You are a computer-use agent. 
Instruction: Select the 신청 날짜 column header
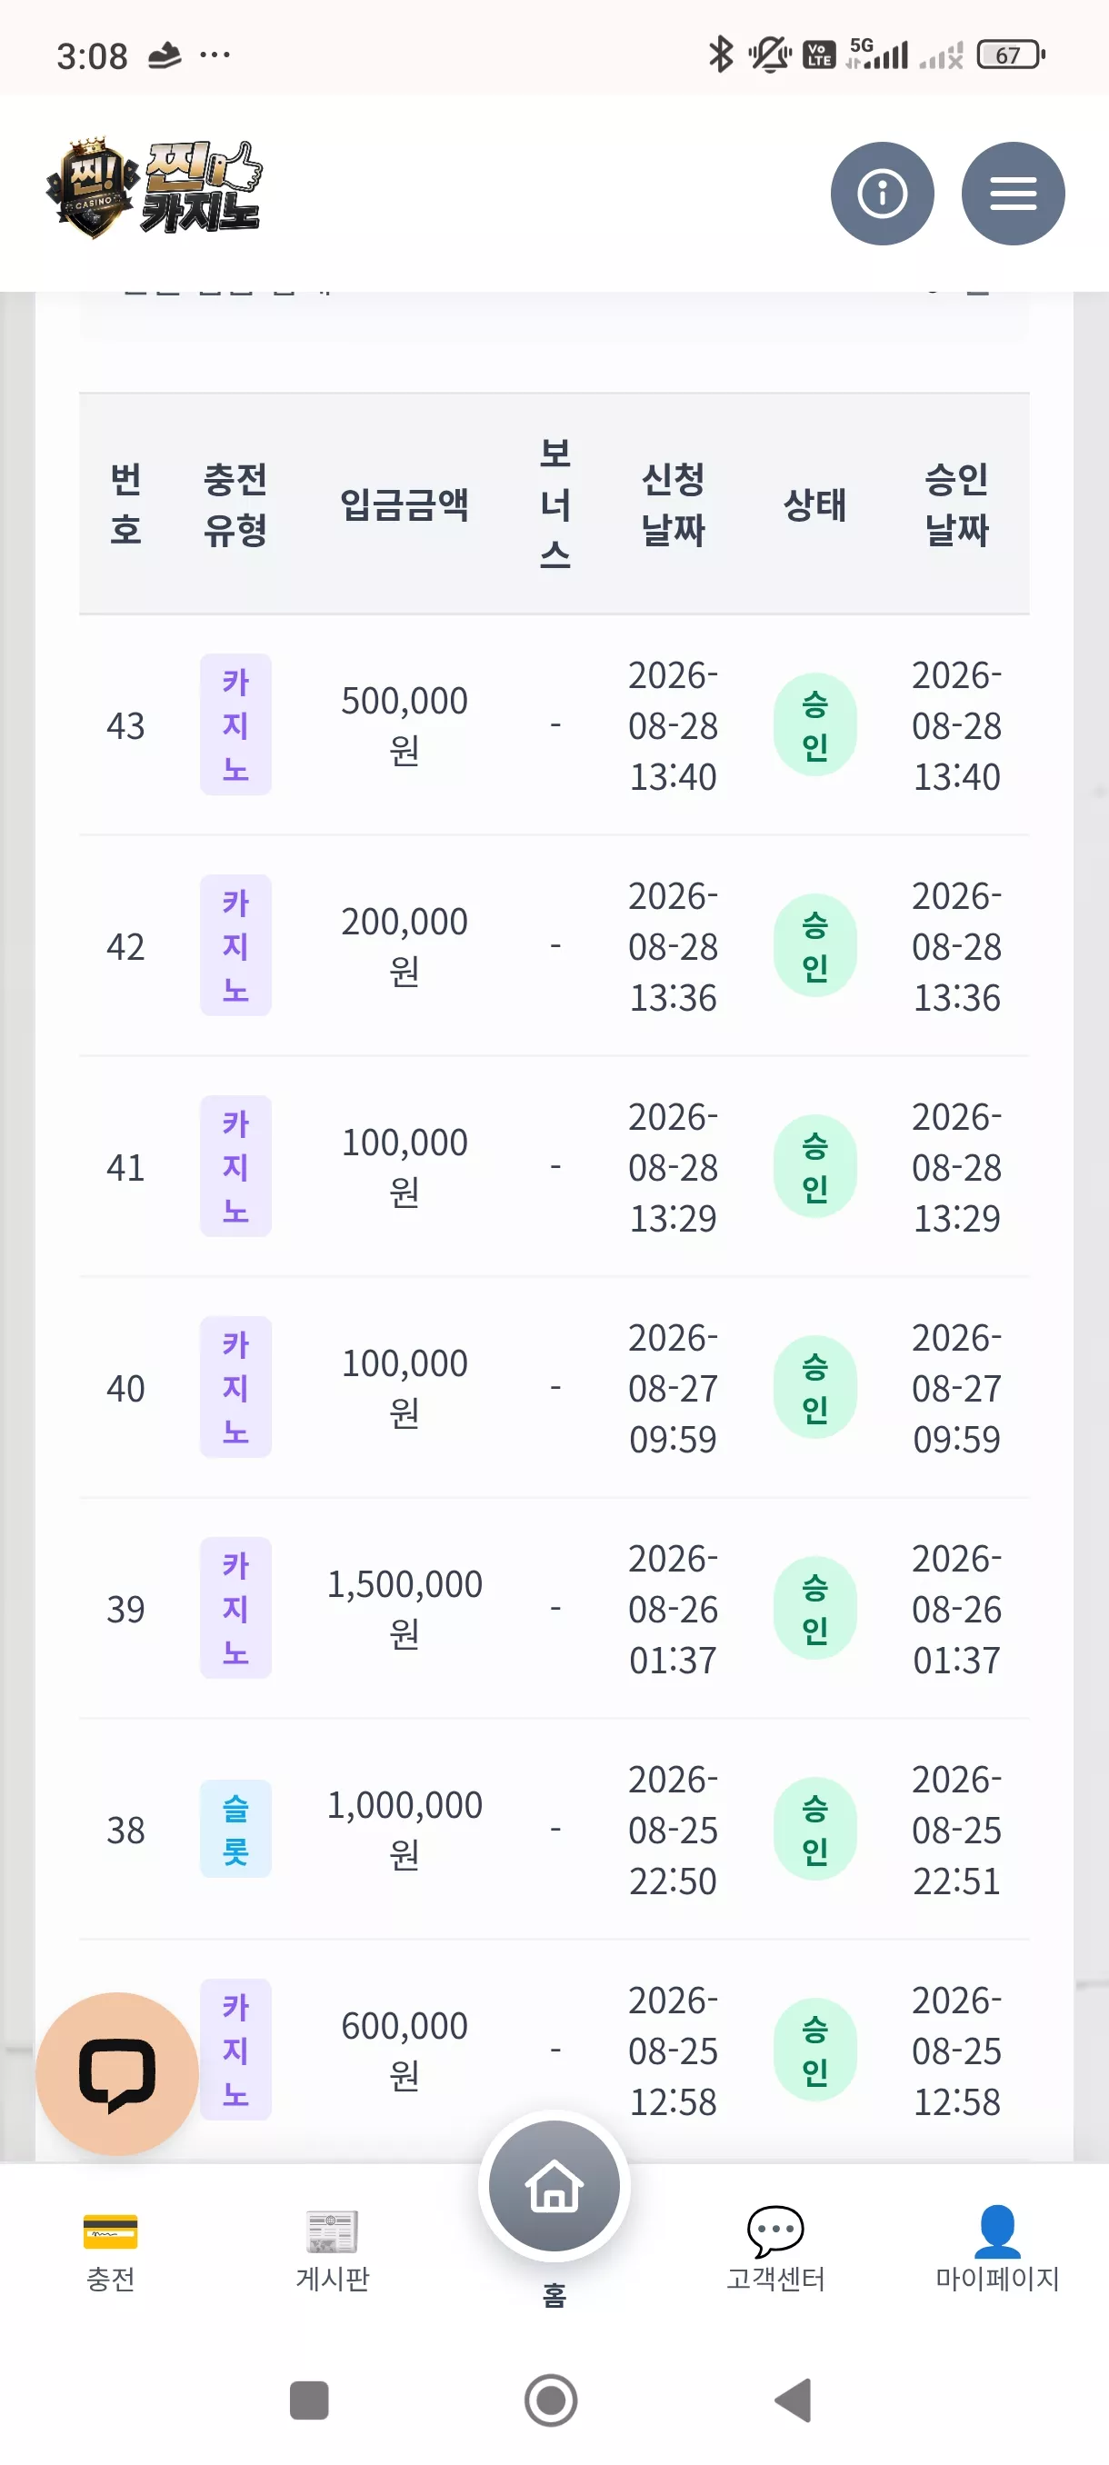(673, 504)
